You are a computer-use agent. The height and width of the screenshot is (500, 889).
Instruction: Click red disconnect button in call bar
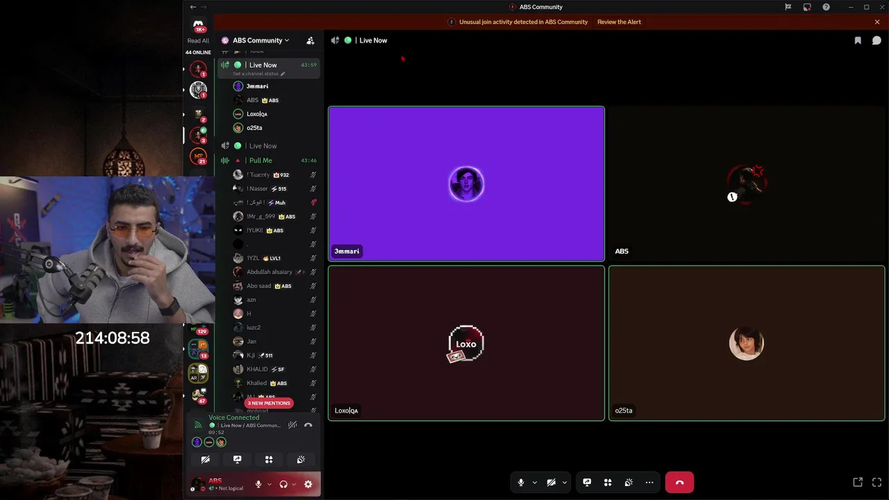pyautogui.click(x=679, y=483)
